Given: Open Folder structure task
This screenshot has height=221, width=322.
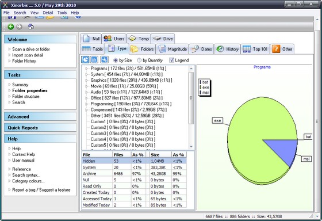Looking at the screenshot, I should 26,97.
